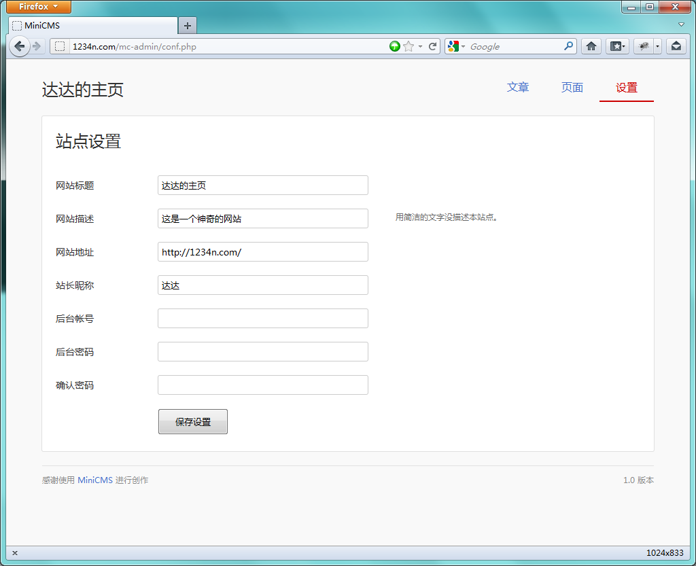This screenshot has width=696, height=566.
Task: Open a new tab with the plus button
Action: pyautogui.click(x=188, y=26)
